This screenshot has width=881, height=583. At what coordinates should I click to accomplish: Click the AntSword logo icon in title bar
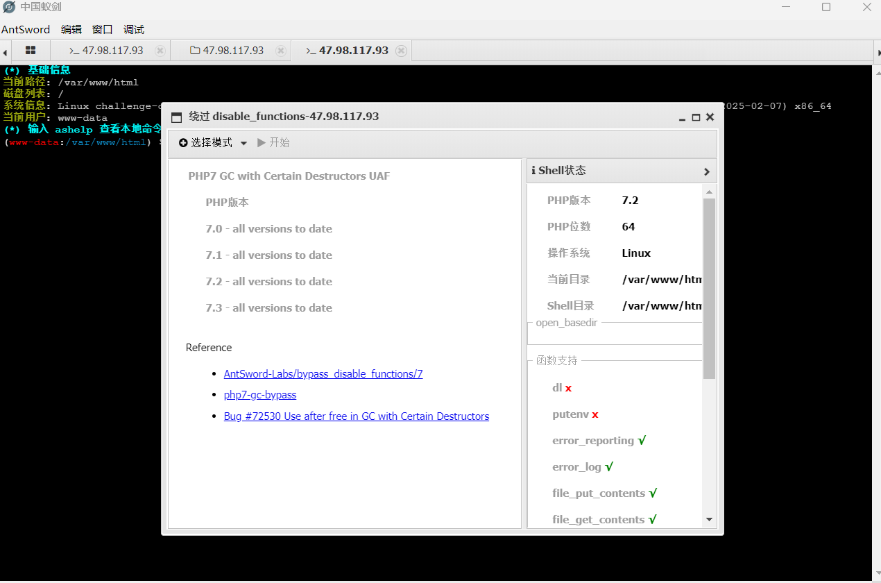click(x=8, y=7)
